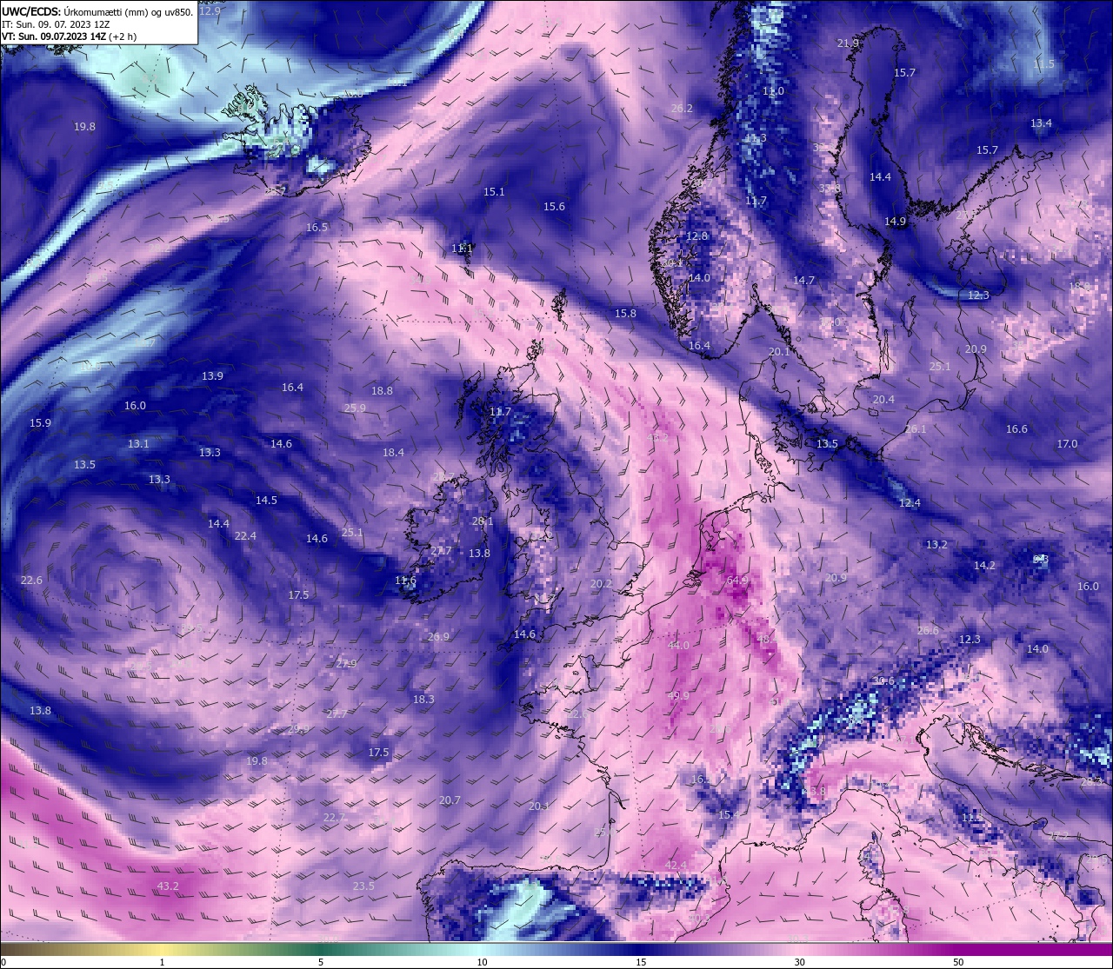
Task: Click the 20.2 value label
Action: click(601, 584)
